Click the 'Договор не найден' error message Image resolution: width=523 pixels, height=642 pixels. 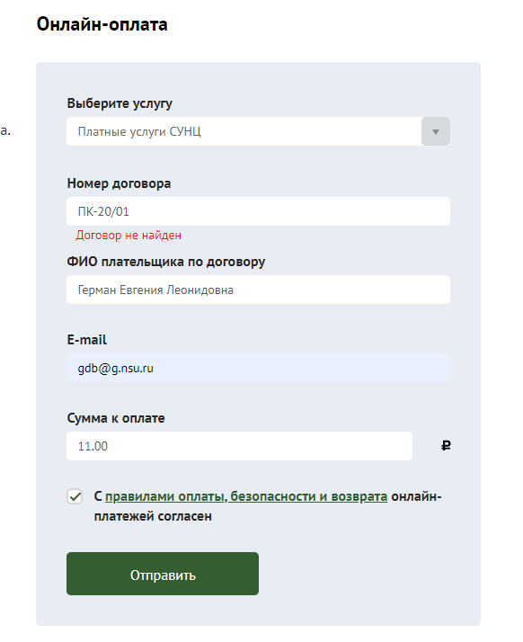pyautogui.click(x=129, y=236)
